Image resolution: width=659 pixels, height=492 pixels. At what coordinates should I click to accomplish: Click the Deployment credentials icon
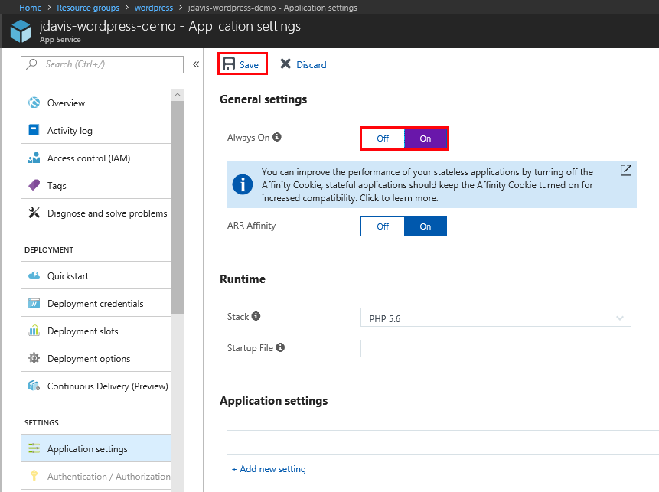click(x=34, y=303)
